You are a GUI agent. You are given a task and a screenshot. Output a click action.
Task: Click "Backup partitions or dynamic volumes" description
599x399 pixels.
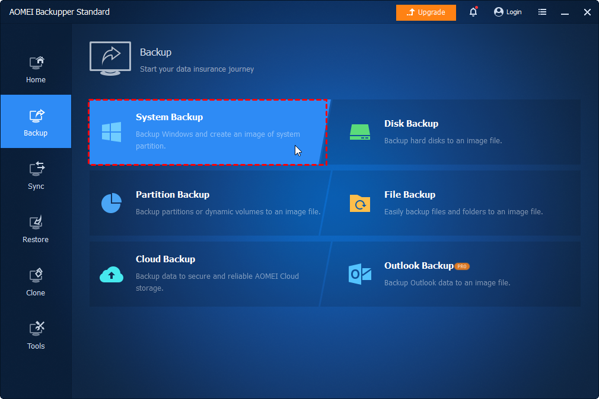228,212
